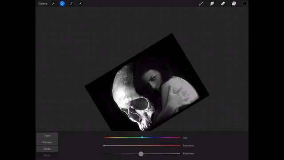Click the Saturation slider handle
This screenshot has height=160, width=284.
pos(104,145)
